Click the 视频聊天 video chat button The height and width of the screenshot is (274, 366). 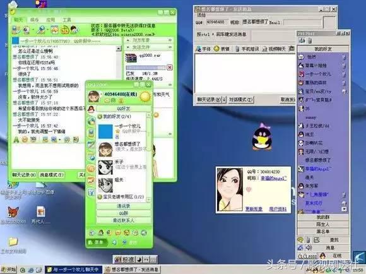coord(274,49)
